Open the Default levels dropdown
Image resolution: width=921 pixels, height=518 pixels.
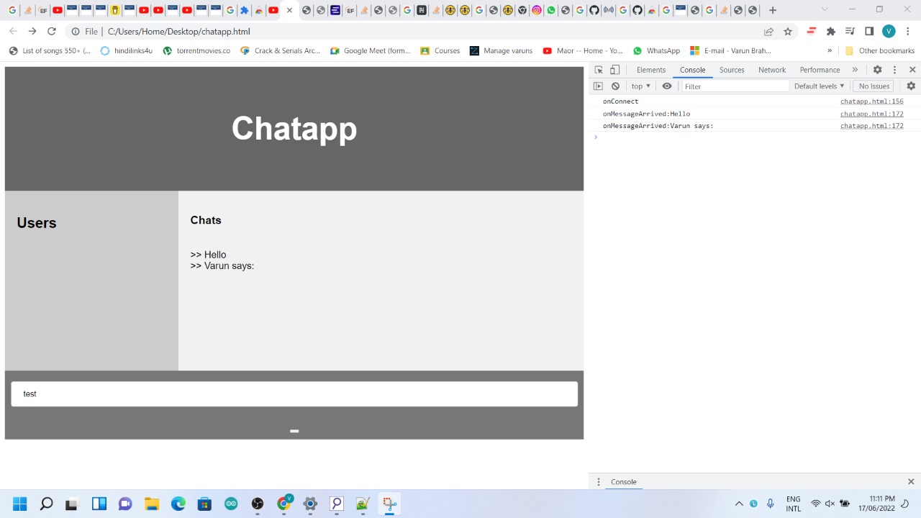tap(819, 86)
